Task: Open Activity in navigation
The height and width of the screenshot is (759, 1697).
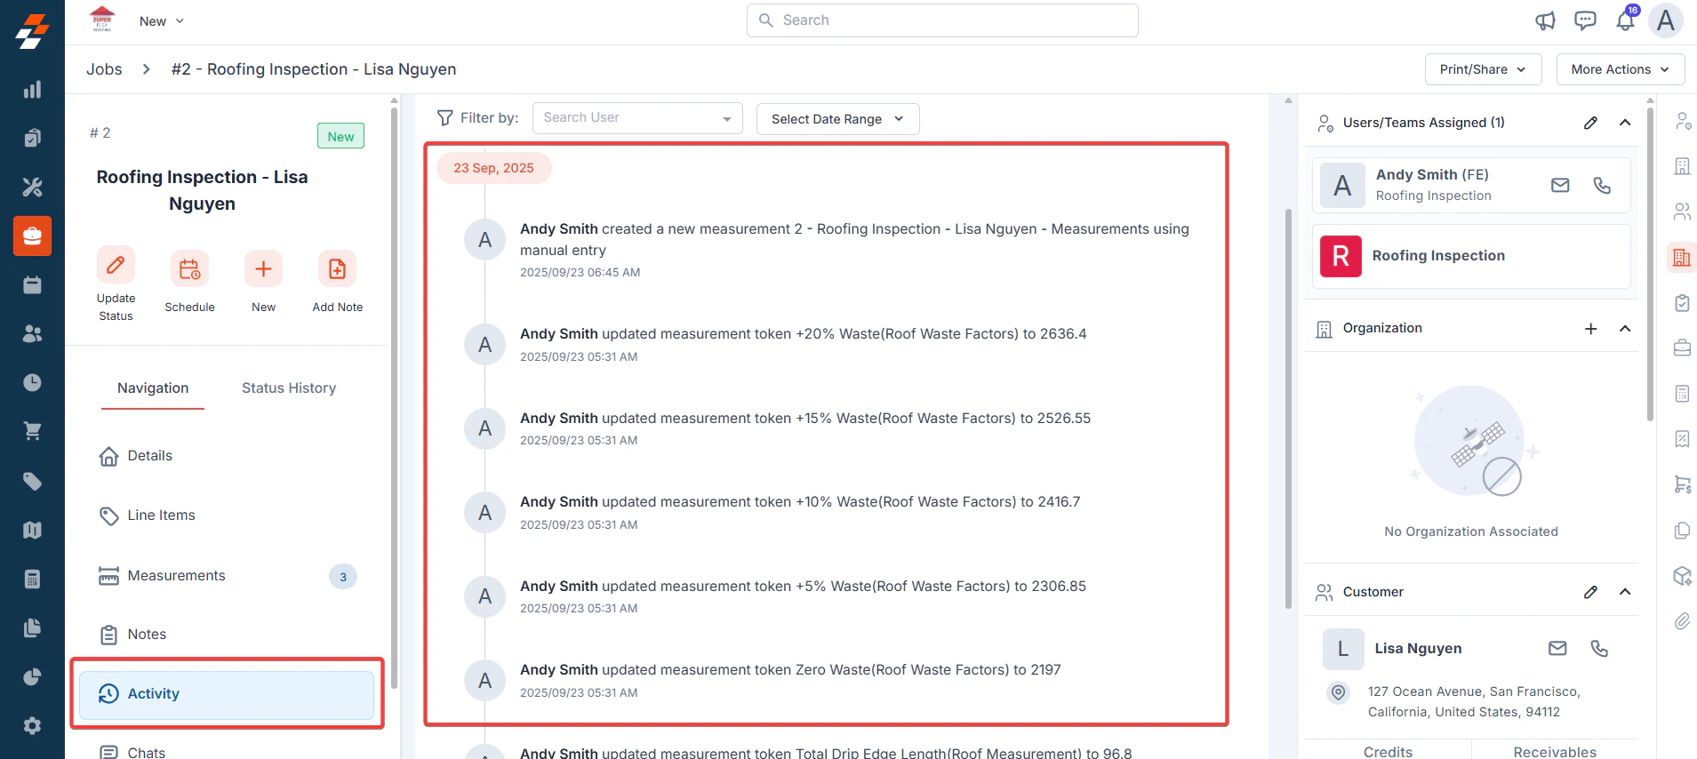Action: click(x=227, y=694)
